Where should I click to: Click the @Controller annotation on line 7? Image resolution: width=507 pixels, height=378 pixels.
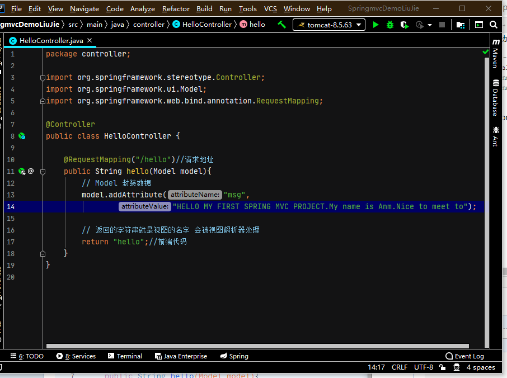click(x=71, y=124)
